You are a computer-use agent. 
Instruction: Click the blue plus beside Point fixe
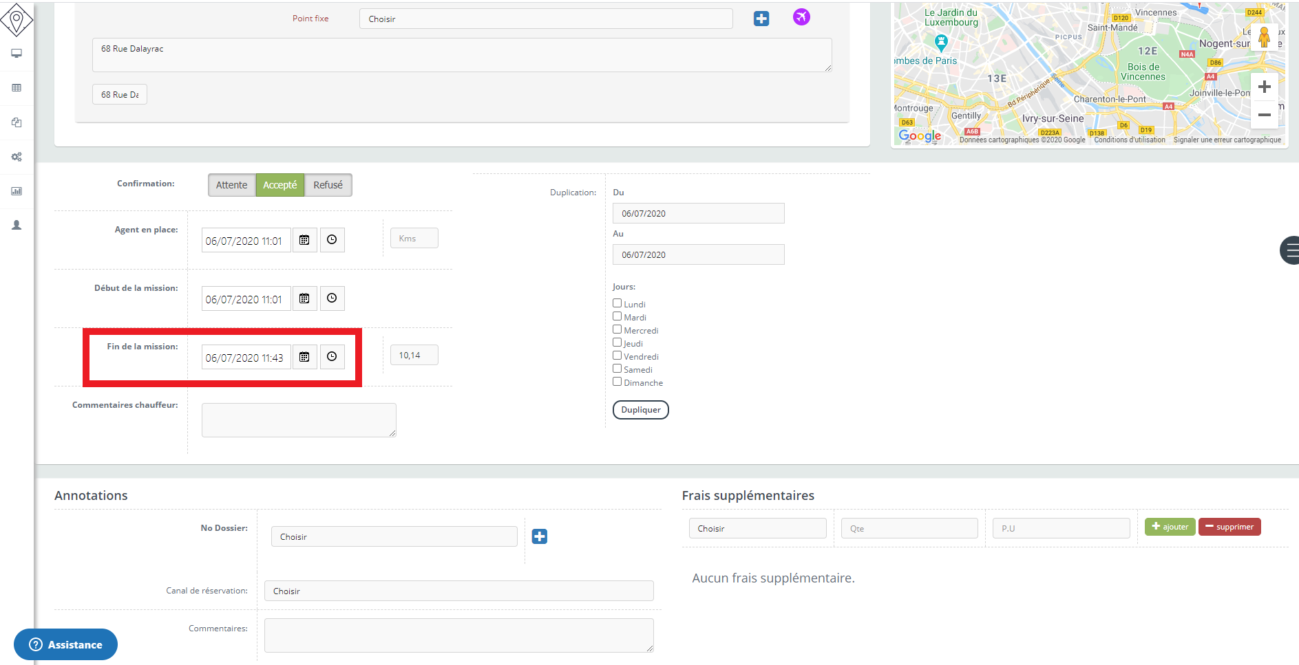(761, 19)
